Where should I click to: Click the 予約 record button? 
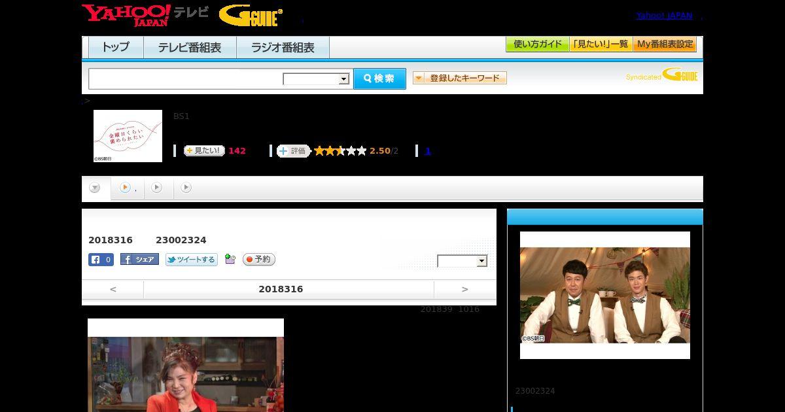[259, 260]
